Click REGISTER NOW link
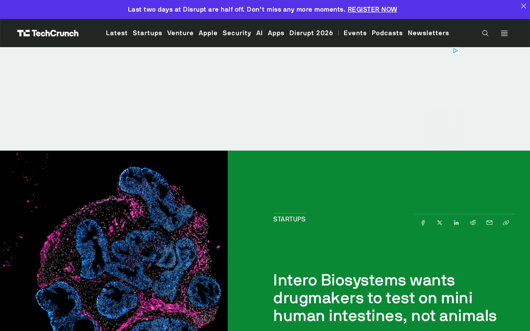530x331 pixels. point(372,9)
